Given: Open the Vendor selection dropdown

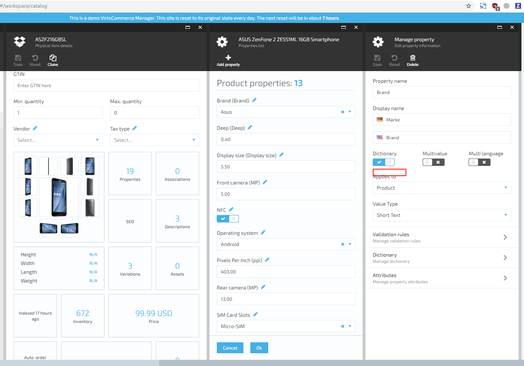Looking at the screenshot, I should coord(97,140).
